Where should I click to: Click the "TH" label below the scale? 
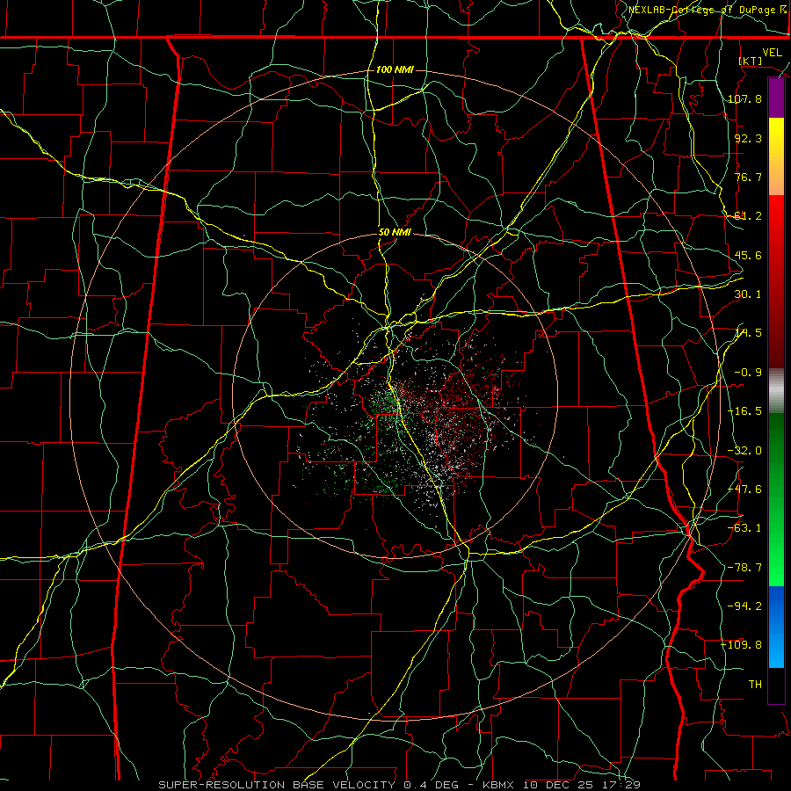point(755,685)
